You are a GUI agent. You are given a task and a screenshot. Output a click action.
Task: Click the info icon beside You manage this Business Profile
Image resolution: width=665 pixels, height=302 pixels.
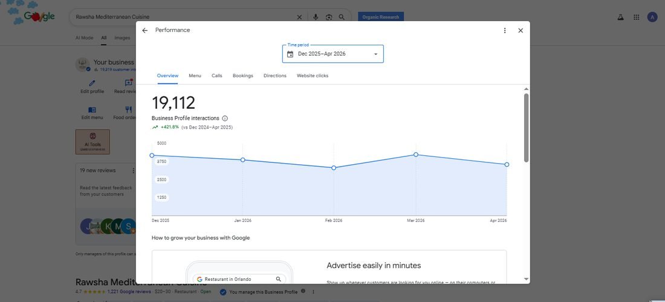[303, 291]
